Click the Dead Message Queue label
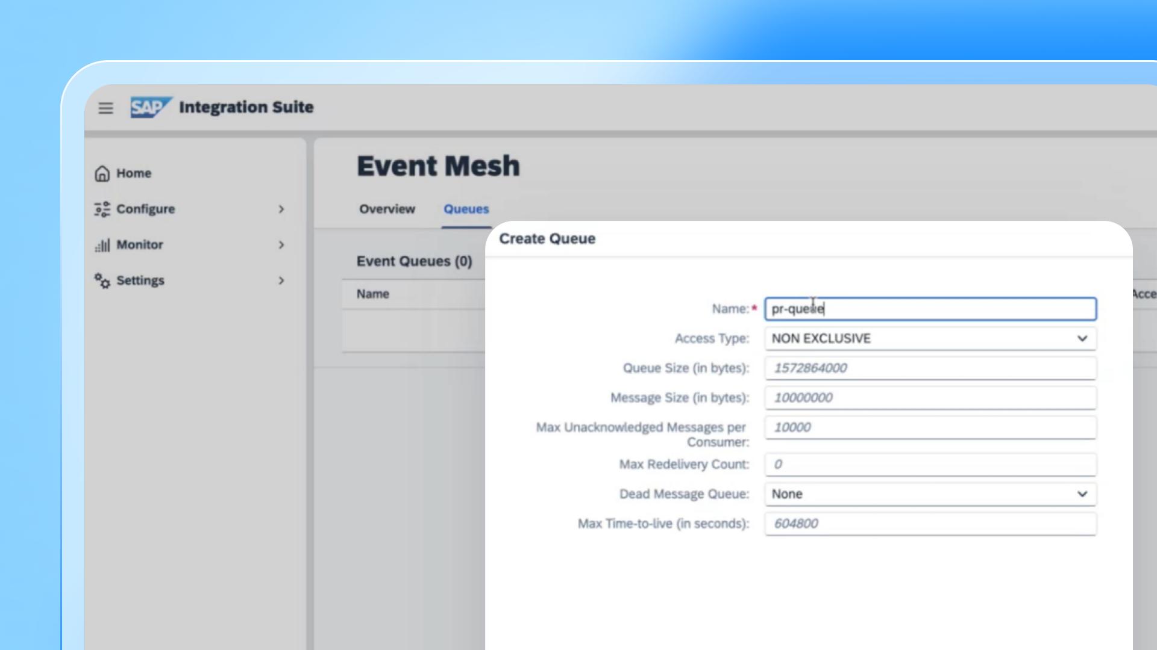Screen dimensions: 1157x650 tap(684, 494)
